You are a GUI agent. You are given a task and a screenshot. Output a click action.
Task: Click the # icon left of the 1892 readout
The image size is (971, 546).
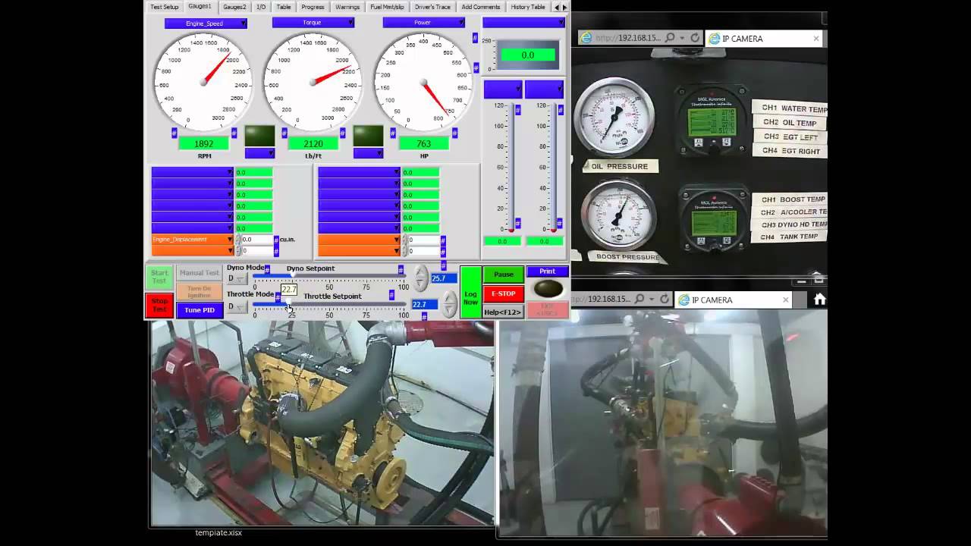click(174, 133)
